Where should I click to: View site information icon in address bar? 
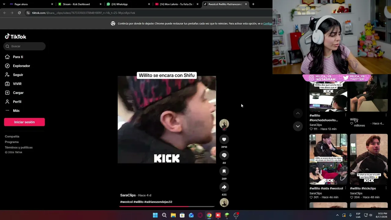pyautogui.click(x=28, y=13)
